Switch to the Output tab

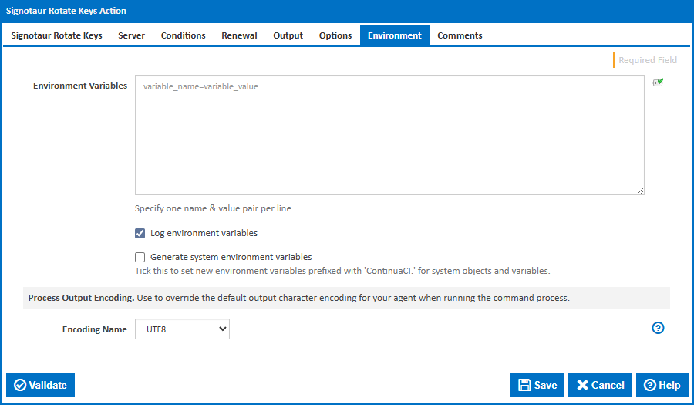[288, 35]
